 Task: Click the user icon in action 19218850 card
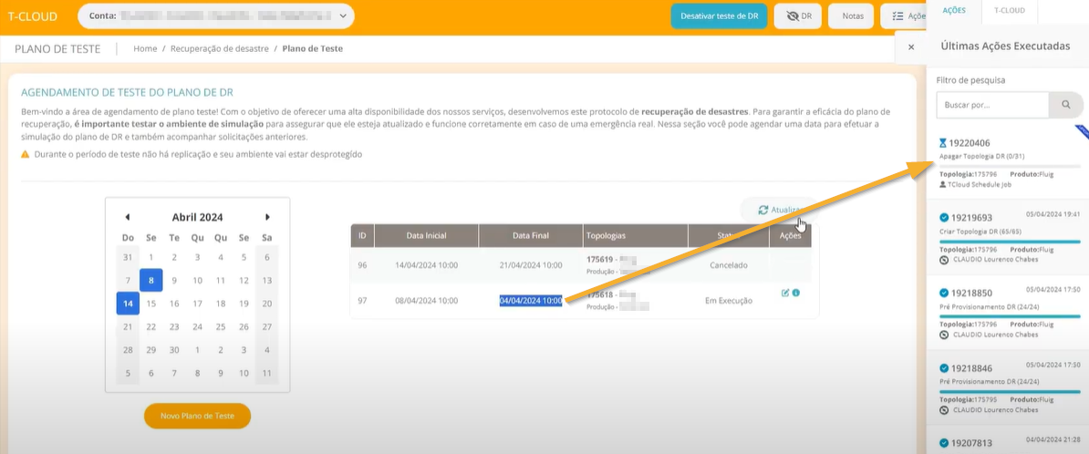tap(943, 335)
